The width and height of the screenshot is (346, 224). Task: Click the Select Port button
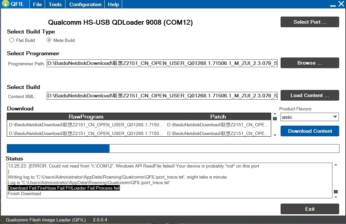pyautogui.click(x=310, y=22)
